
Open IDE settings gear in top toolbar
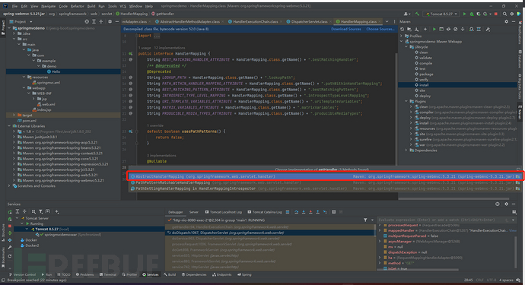[x=511, y=14]
